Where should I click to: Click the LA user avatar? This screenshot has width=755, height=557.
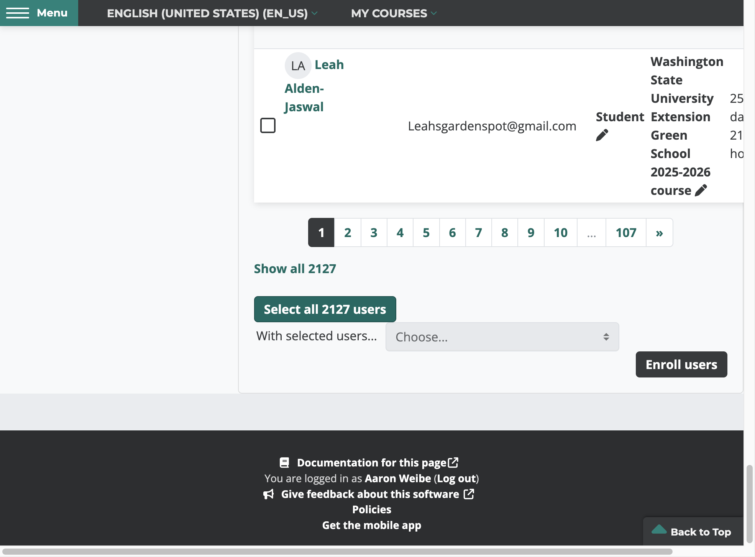(x=298, y=66)
